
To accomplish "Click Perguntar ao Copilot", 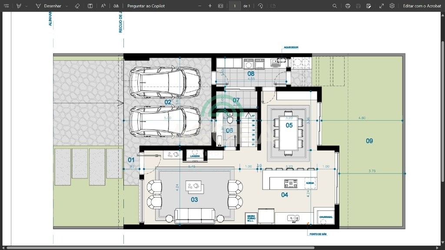I will coord(146,6).
